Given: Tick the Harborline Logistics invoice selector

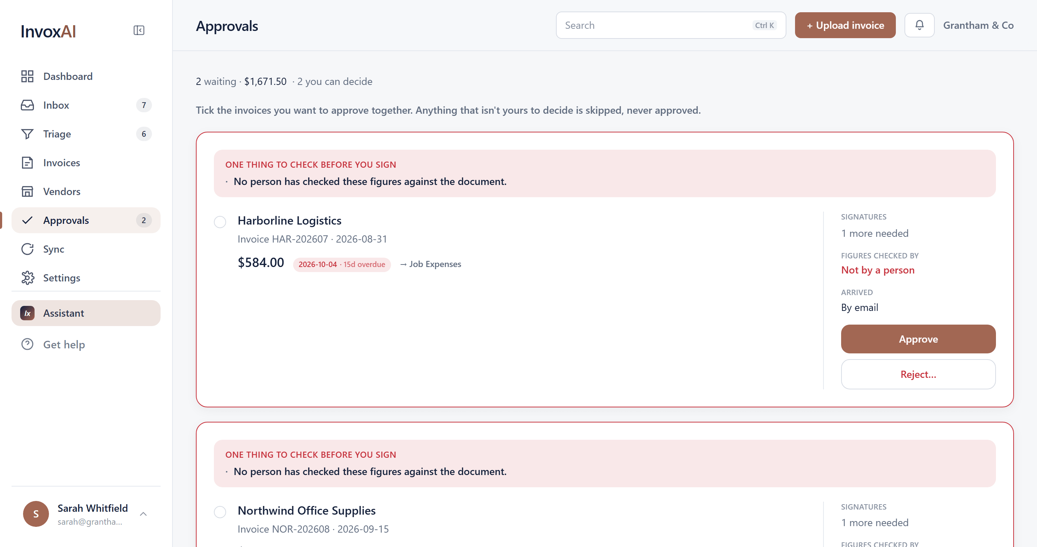Looking at the screenshot, I should coord(220,222).
